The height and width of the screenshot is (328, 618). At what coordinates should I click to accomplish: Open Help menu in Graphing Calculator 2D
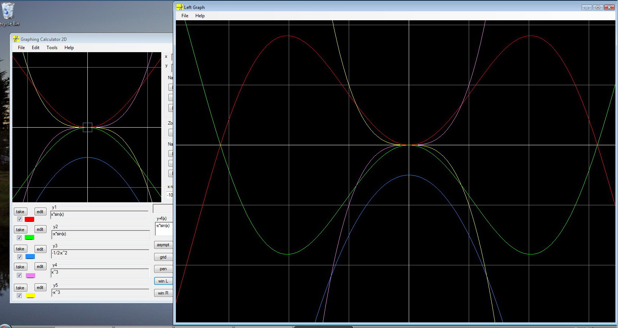(x=69, y=48)
